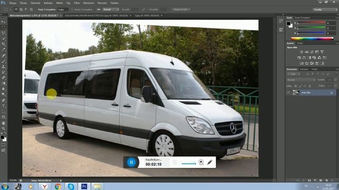Click the foreground color swatch in toolbox

[2, 137]
